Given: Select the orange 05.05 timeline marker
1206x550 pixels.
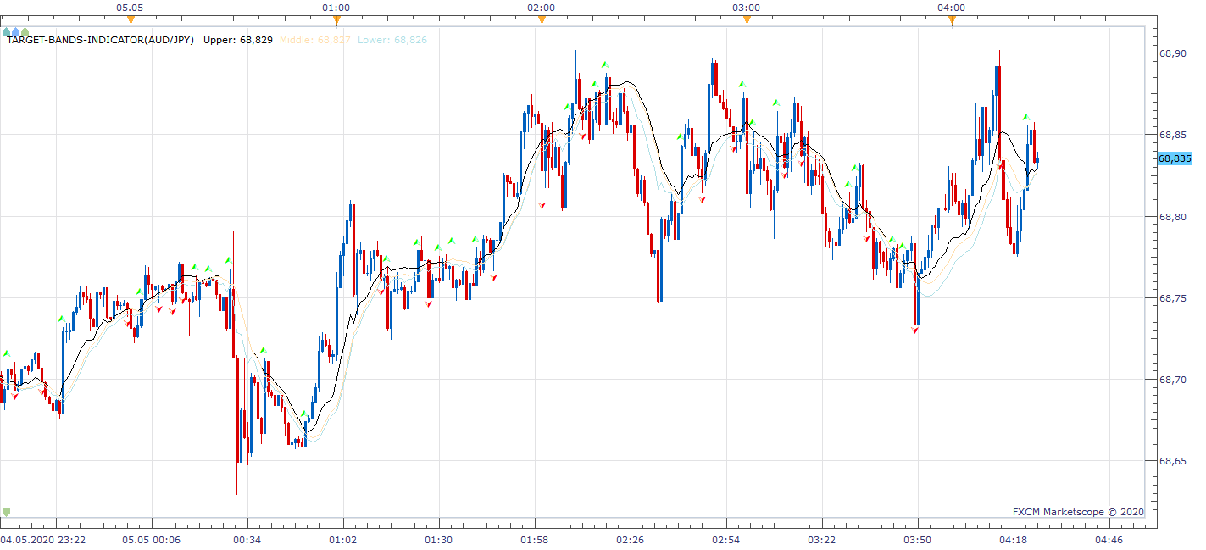Looking at the screenshot, I should point(131,19).
